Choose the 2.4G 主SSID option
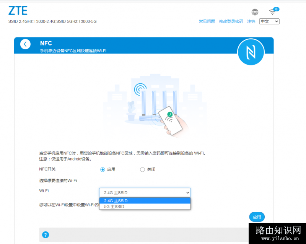The height and width of the screenshot is (244, 306). 145,201
